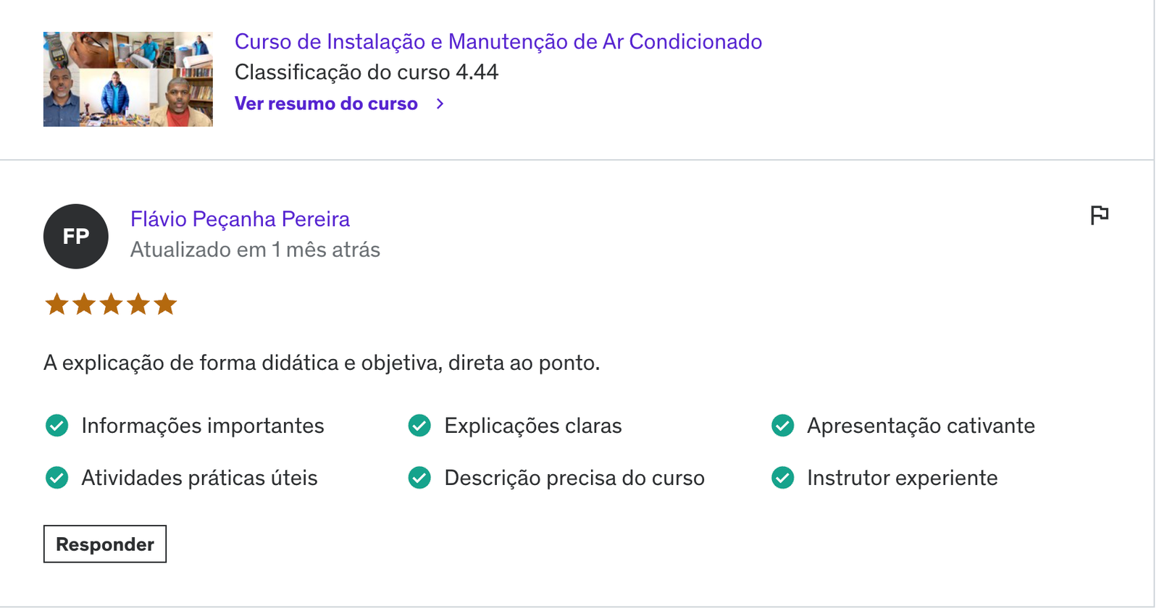
Task: Click the checkmark beside Explicações claras
Action: point(419,426)
